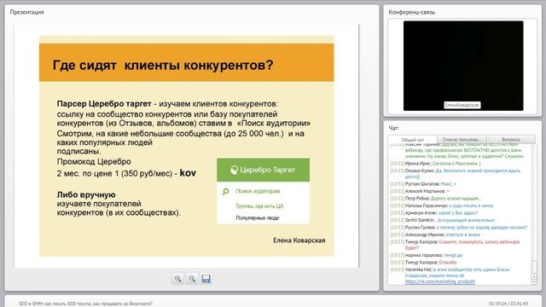The width and height of the screenshot is (546, 307).
Task: Click Группы, где есть ЦА in the slide
Action: point(259,206)
